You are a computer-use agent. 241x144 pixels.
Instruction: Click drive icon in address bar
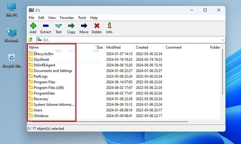point(40,40)
